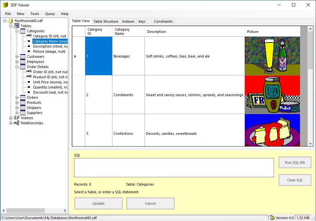
Task: Expand the Relationships tree node
Action: click(x=11, y=123)
